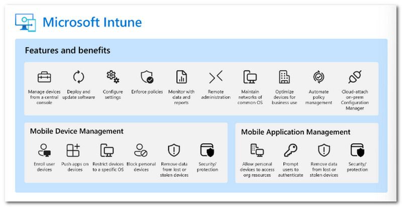
Task: Click the Features and benefits heading
Action: [x=68, y=51]
